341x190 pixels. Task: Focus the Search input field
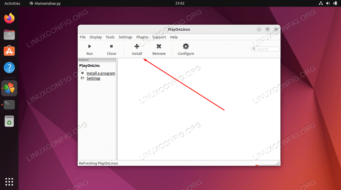tap(266, 49)
